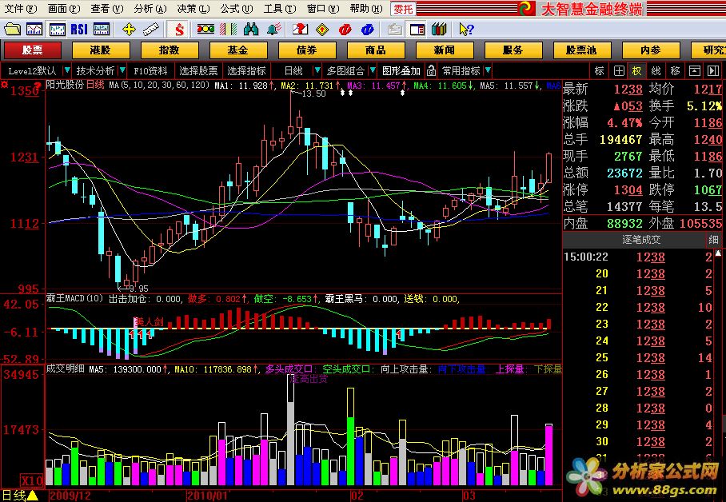Image resolution: width=726 pixels, height=502 pixels.
Task: Click the window restore icon in chart header
Action: point(695,71)
